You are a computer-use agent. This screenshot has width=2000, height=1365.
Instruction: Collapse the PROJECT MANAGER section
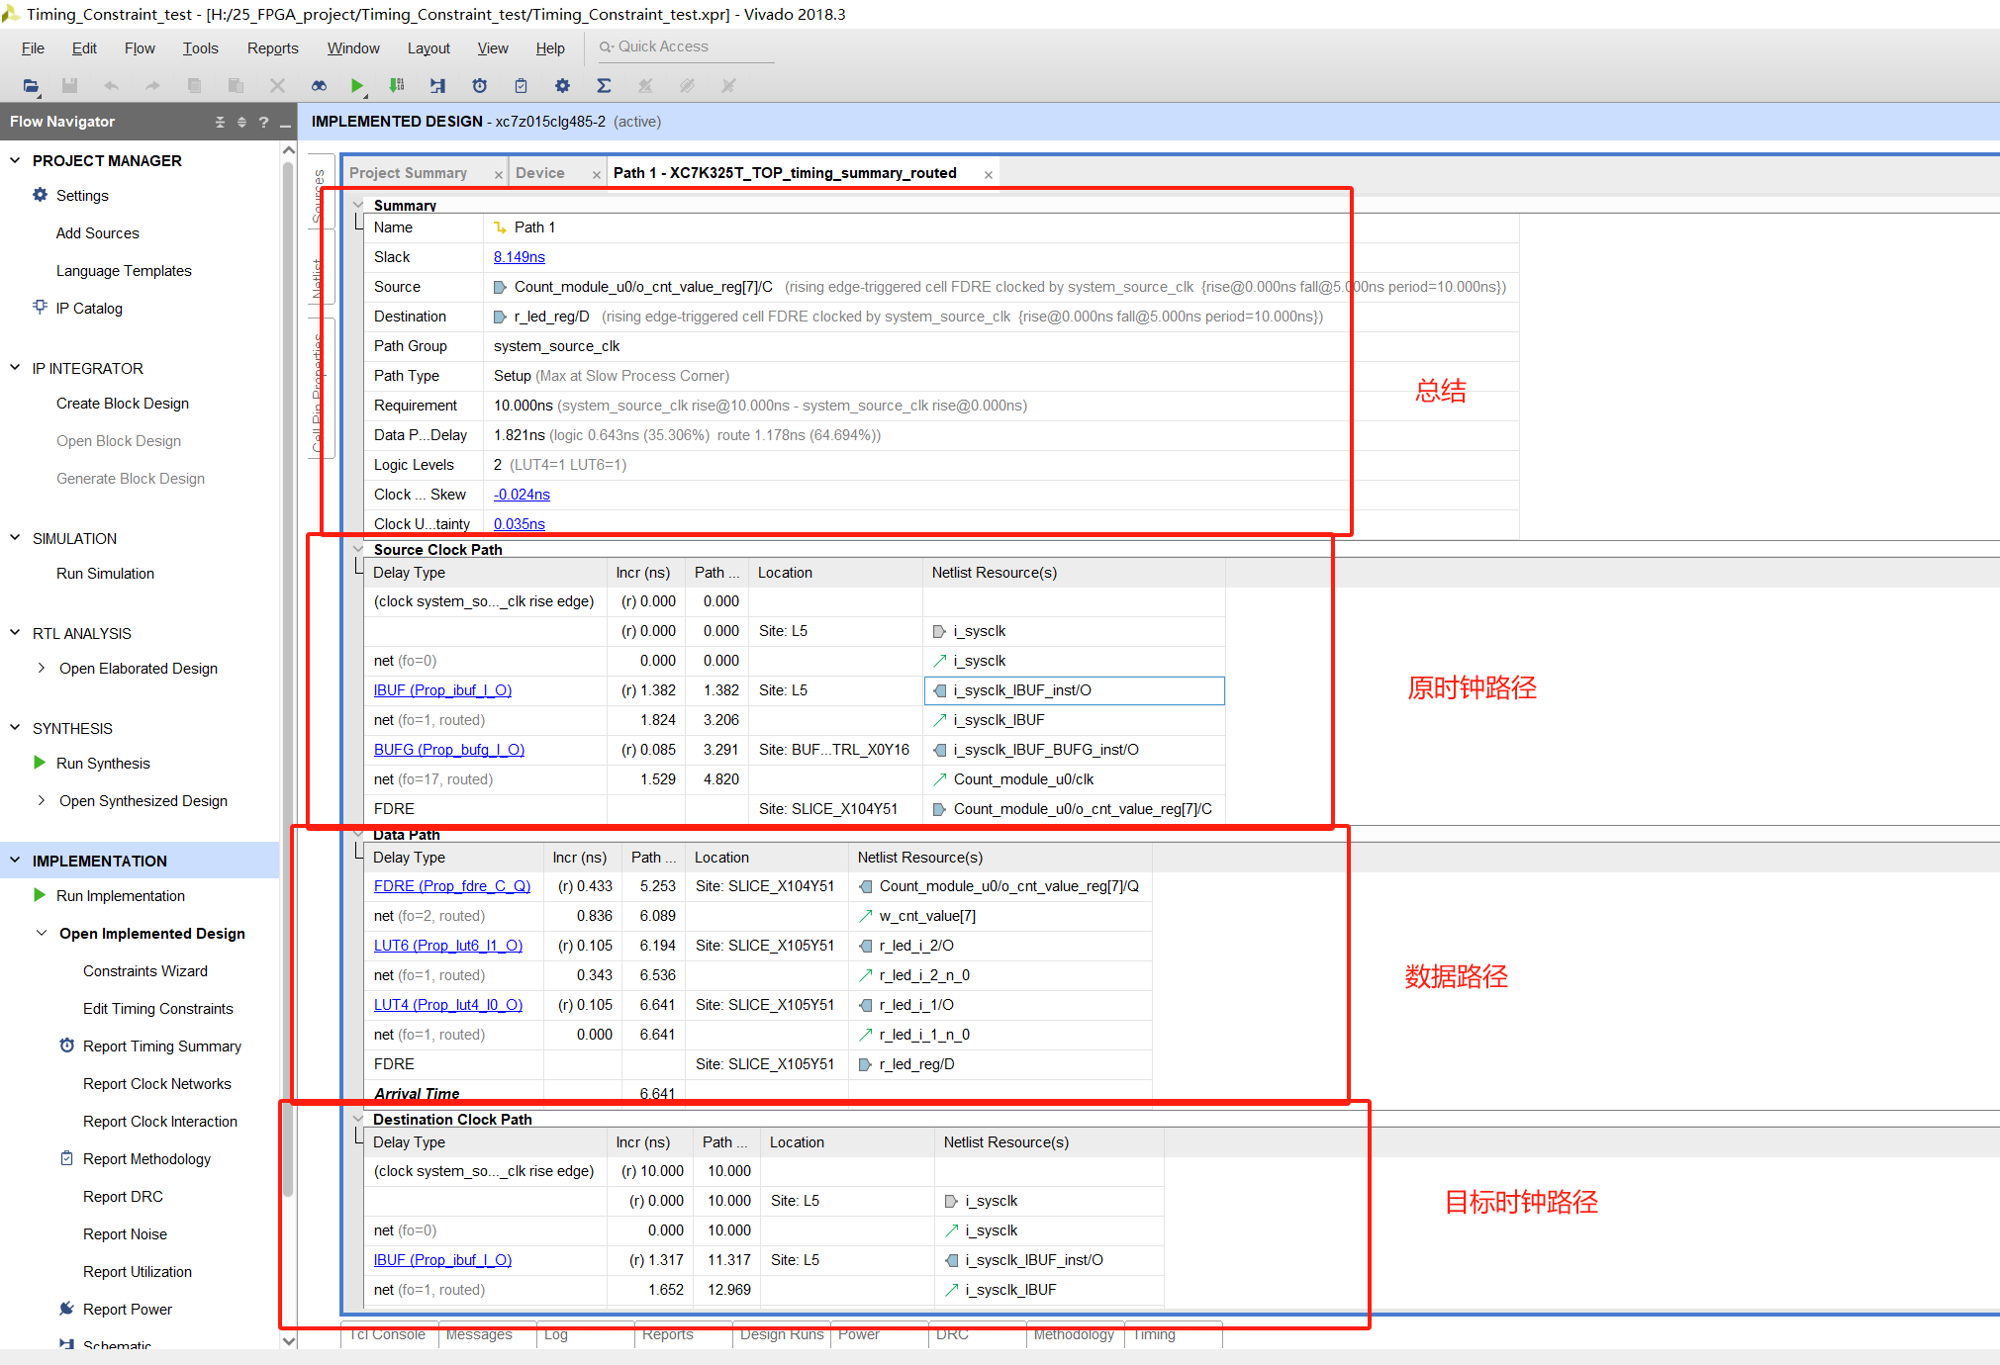(x=15, y=160)
